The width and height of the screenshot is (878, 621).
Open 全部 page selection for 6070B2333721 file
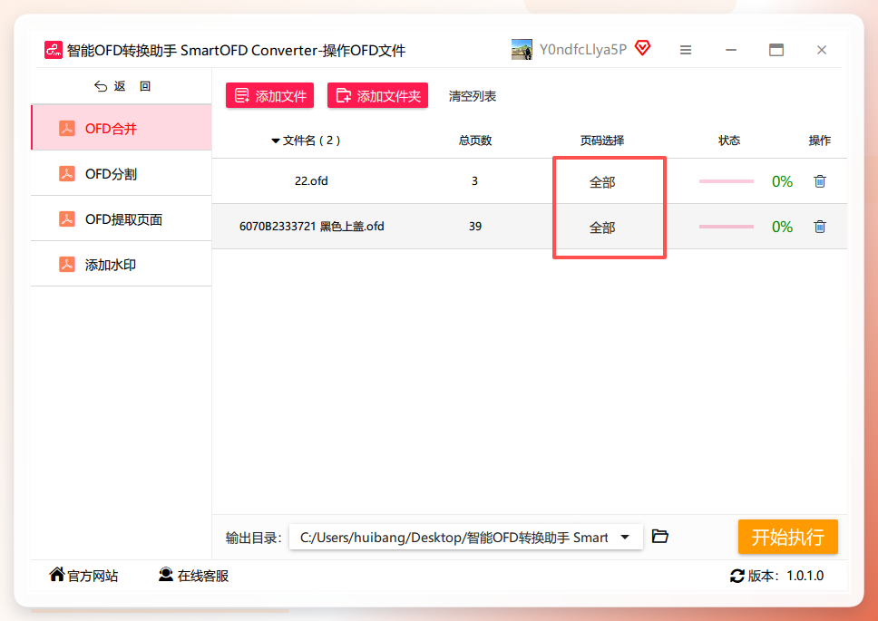pos(602,228)
